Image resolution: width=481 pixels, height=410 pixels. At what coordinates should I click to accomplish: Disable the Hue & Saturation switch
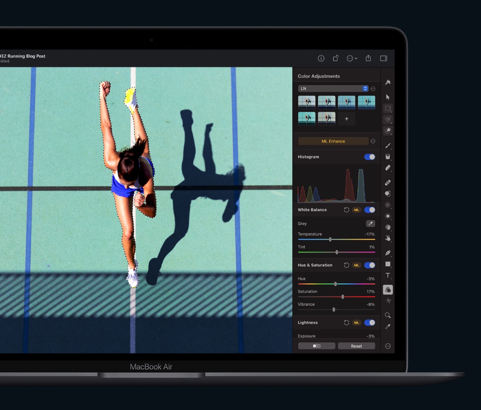tap(370, 265)
